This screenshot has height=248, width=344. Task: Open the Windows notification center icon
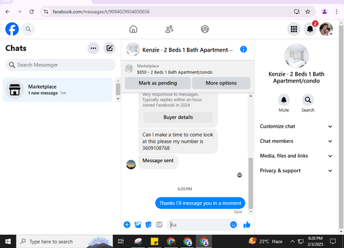332,241
